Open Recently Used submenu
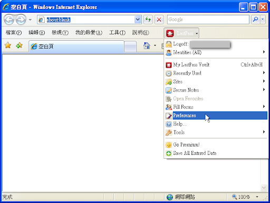Viewport: 270px width, 203px height. tap(216, 73)
